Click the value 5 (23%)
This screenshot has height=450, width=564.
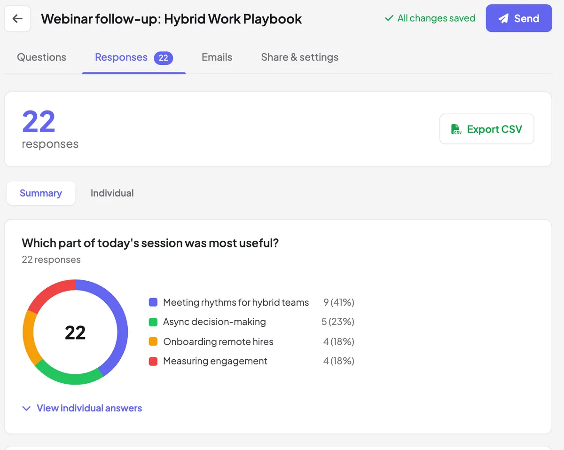pos(338,322)
